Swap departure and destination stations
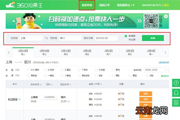The image size is (180, 120). click(46, 38)
